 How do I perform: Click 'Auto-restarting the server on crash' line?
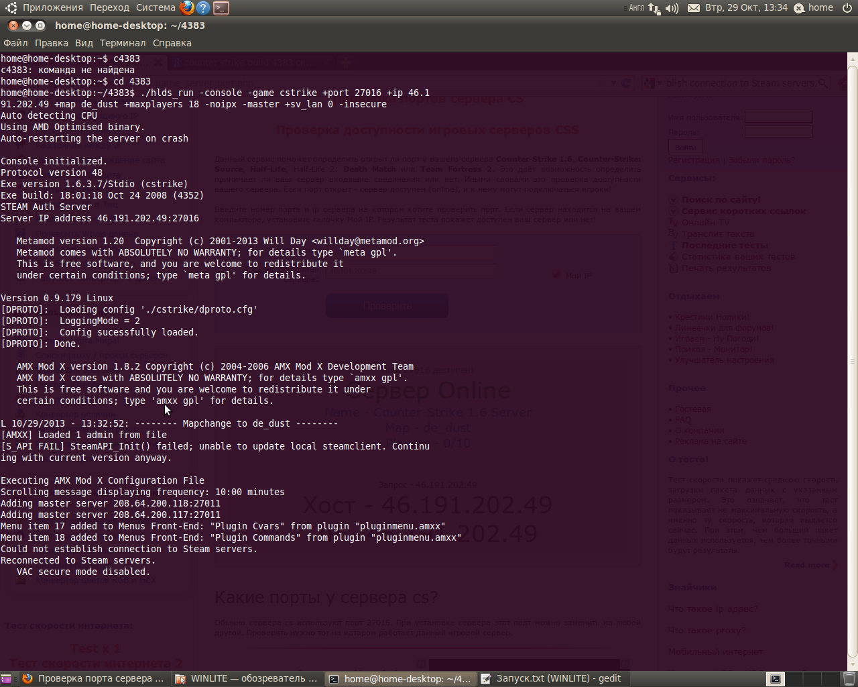point(95,138)
